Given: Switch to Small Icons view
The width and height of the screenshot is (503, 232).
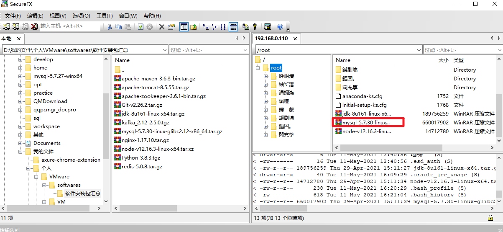Looking at the screenshot, I should click(215, 27).
